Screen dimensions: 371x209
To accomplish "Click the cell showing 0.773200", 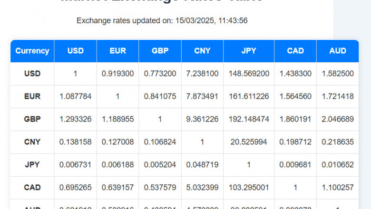I will [x=160, y=74].
